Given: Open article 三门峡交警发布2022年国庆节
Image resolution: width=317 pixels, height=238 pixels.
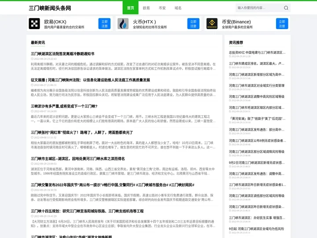Looking at the screenshot, I should [112, 185].
